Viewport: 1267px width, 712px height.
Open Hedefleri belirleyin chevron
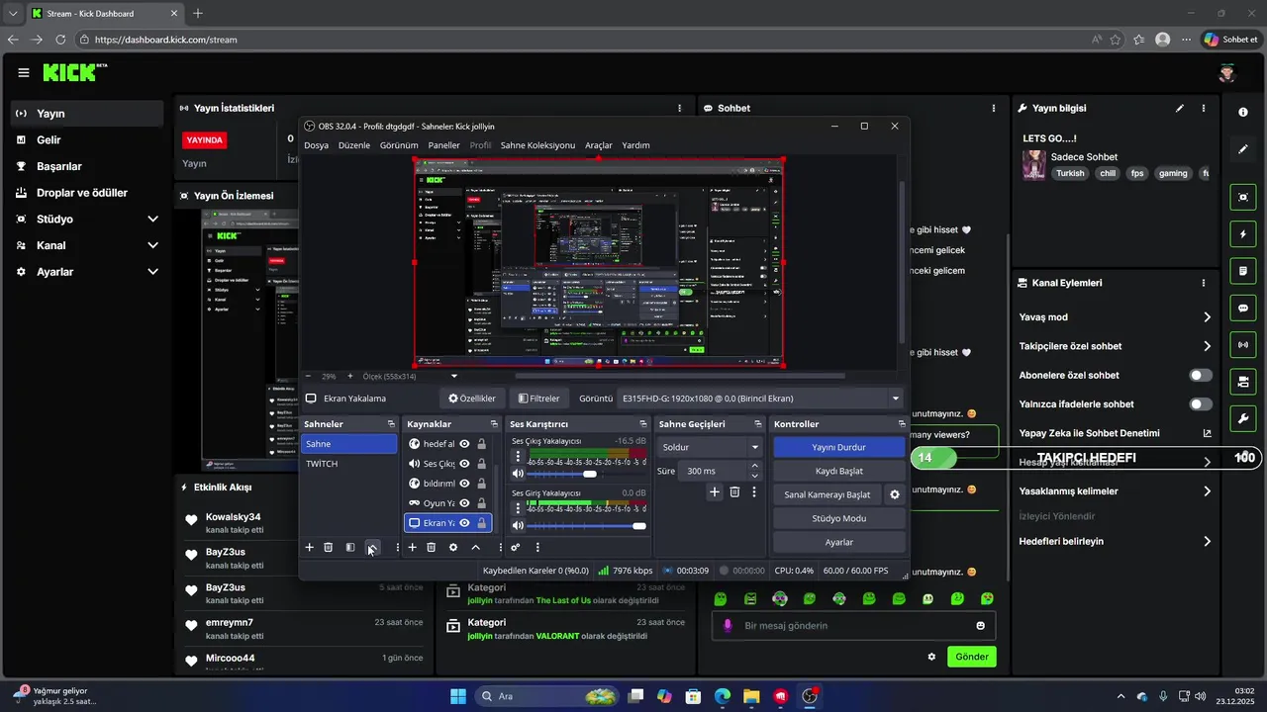[x=1207, y=542]
